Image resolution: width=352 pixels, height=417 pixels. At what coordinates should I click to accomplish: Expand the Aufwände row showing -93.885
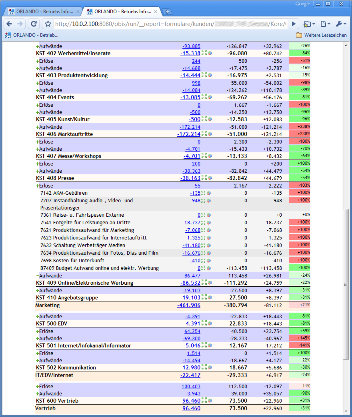click(38, 46)
